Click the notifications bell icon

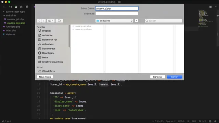(215, 121)
